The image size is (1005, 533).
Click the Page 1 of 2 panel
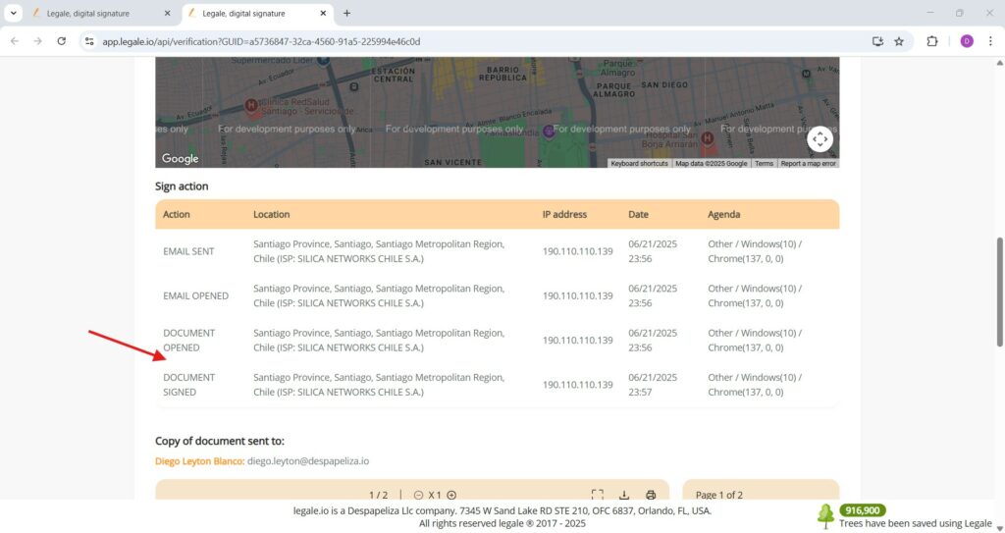click(761, 490)
